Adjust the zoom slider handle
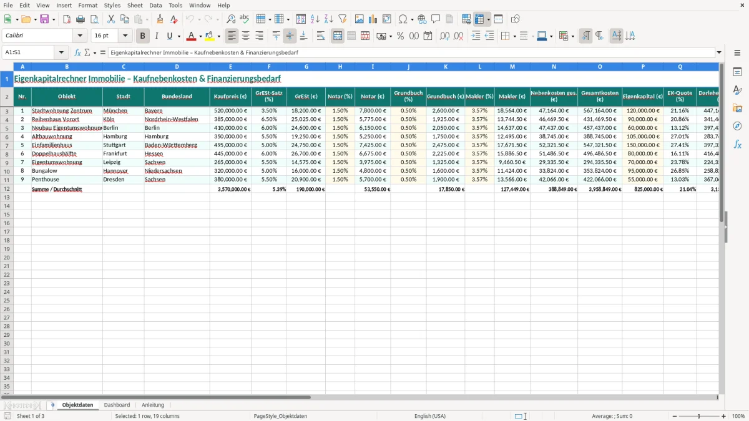The width and height of the screenshot is (749, 421). pyautogui.click(x=699, y=416)
